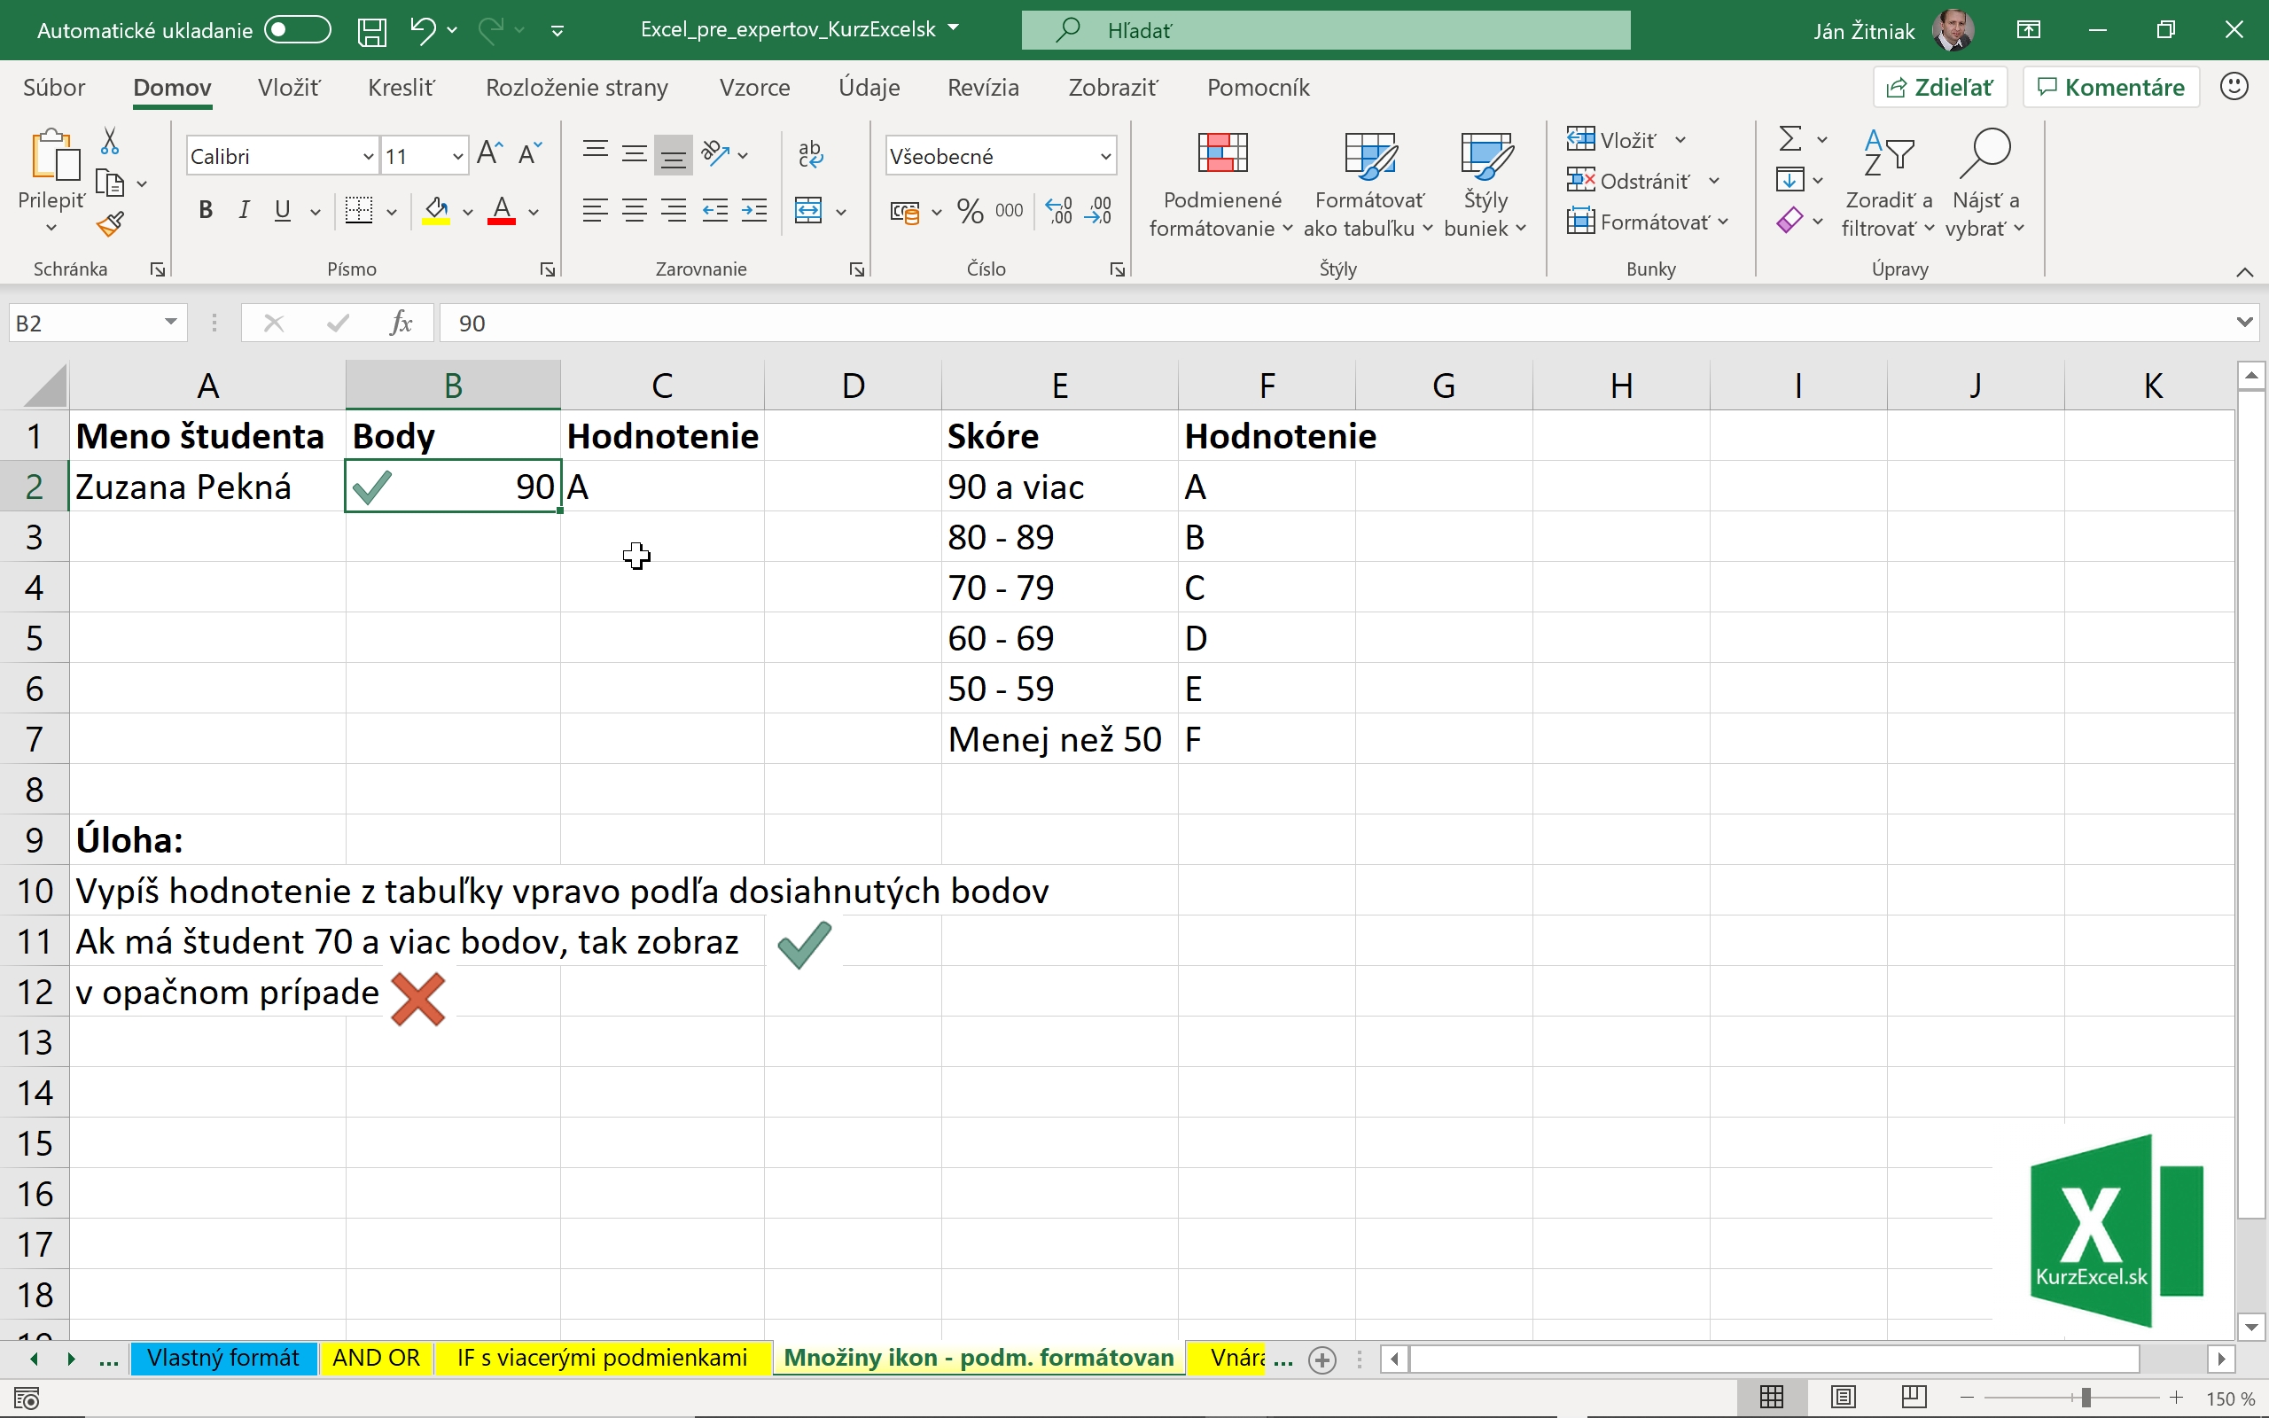Click the AutoSum sigma icon

pos(1789,140)
